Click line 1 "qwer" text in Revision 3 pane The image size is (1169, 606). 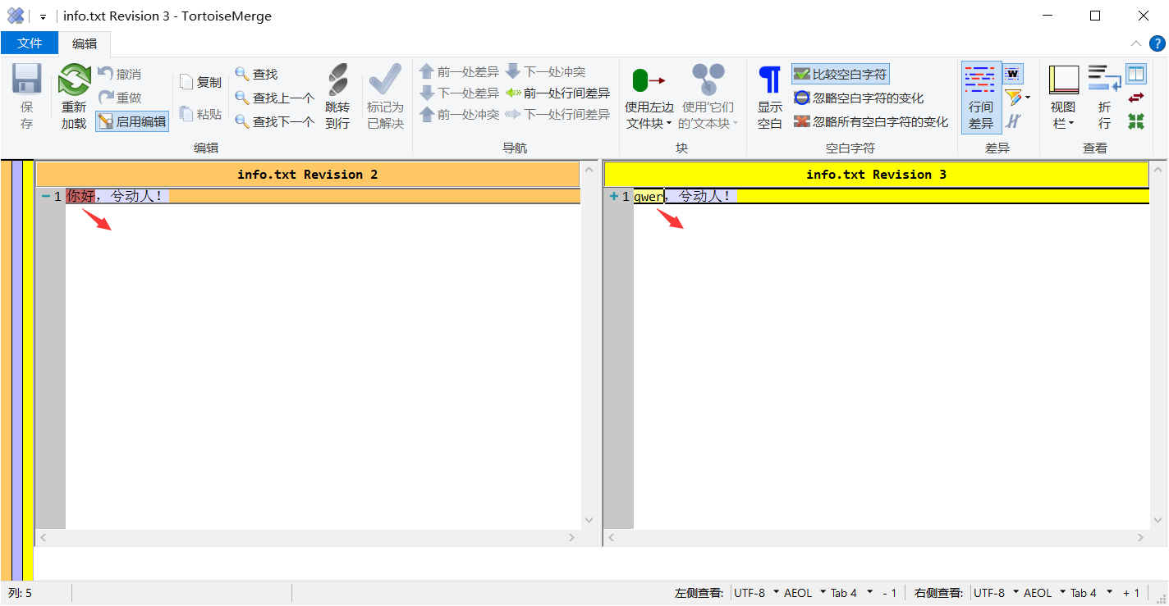tap(649, 197)
